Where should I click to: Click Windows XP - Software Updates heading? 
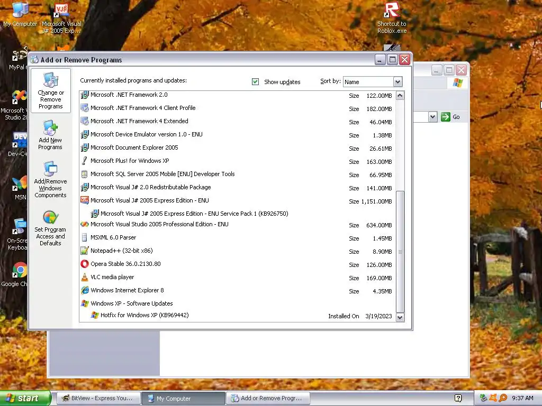point(132,303)
